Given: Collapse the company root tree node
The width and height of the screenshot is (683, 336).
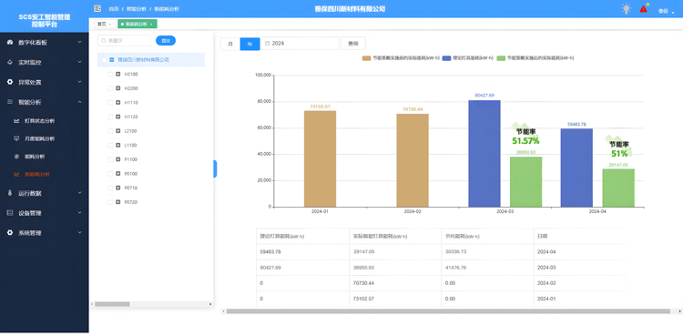Looking at the screenshot, I should pyautogui.click(x=112, y=60).
